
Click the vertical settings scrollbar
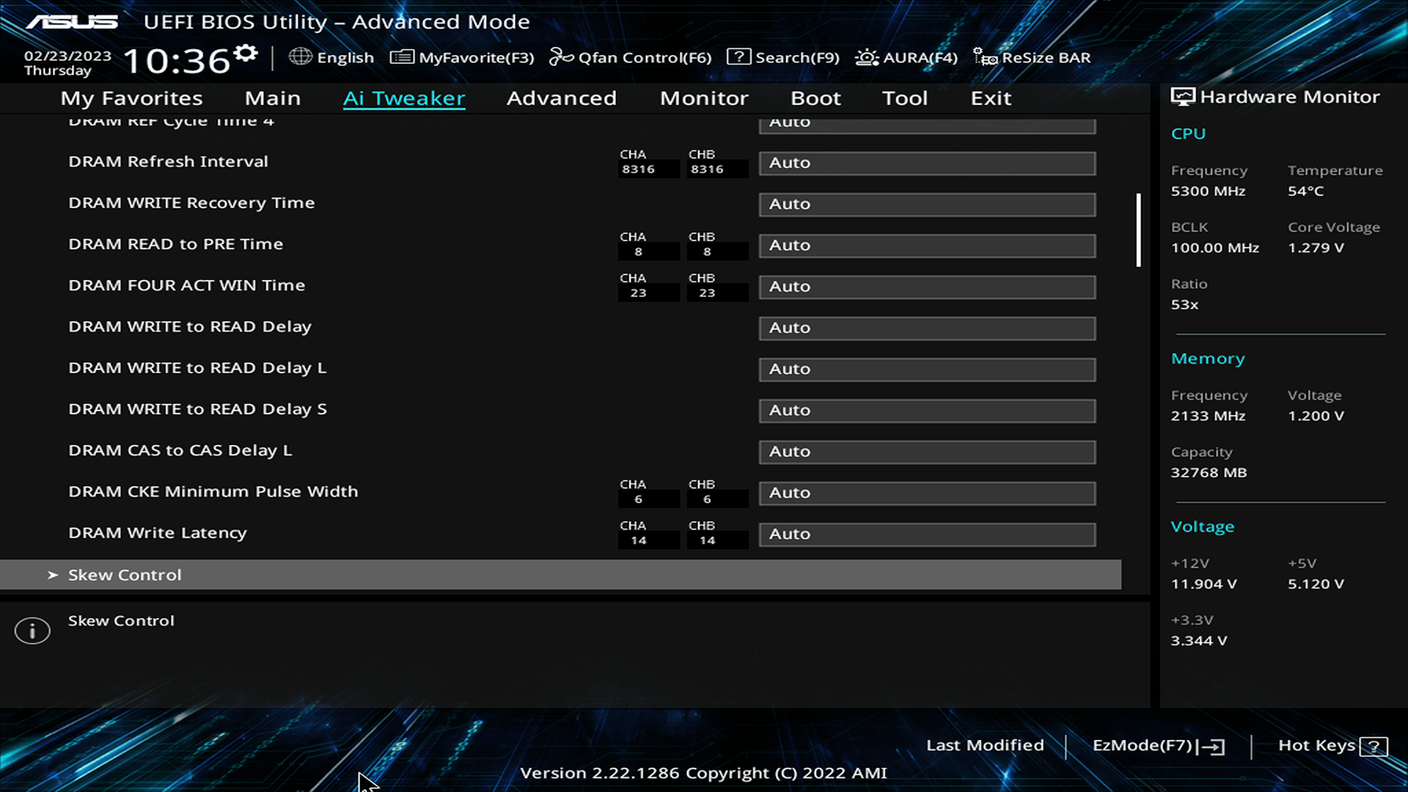[x=1139, y=230]
